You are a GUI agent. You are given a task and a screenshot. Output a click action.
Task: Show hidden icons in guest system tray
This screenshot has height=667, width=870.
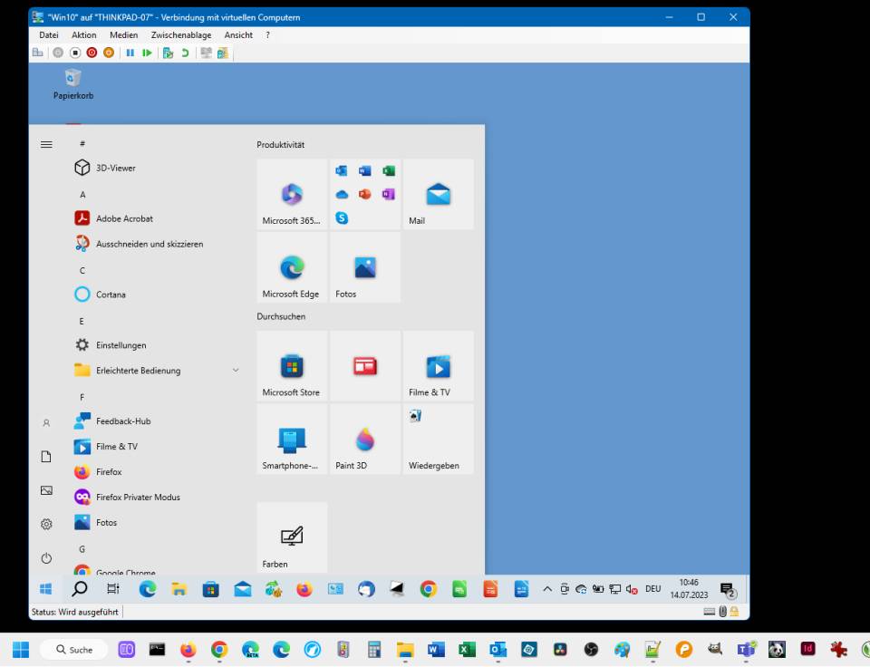coord(547,589)
